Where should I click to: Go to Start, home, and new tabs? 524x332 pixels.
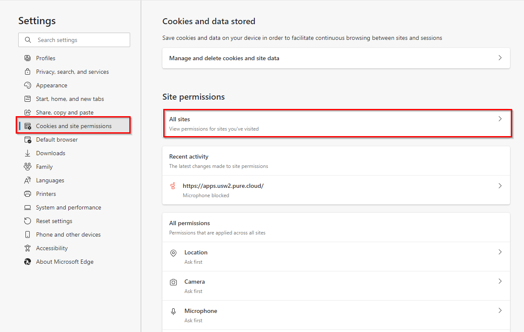(70, 99)
